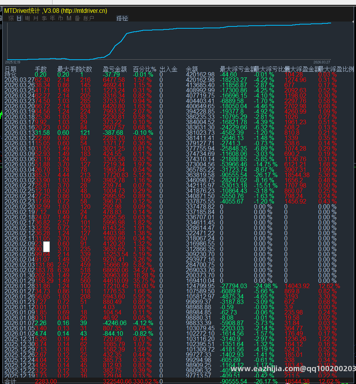This screenshot has height=384, width=356.
Task: Open the 币 currency tab
Action: (60, 19)
